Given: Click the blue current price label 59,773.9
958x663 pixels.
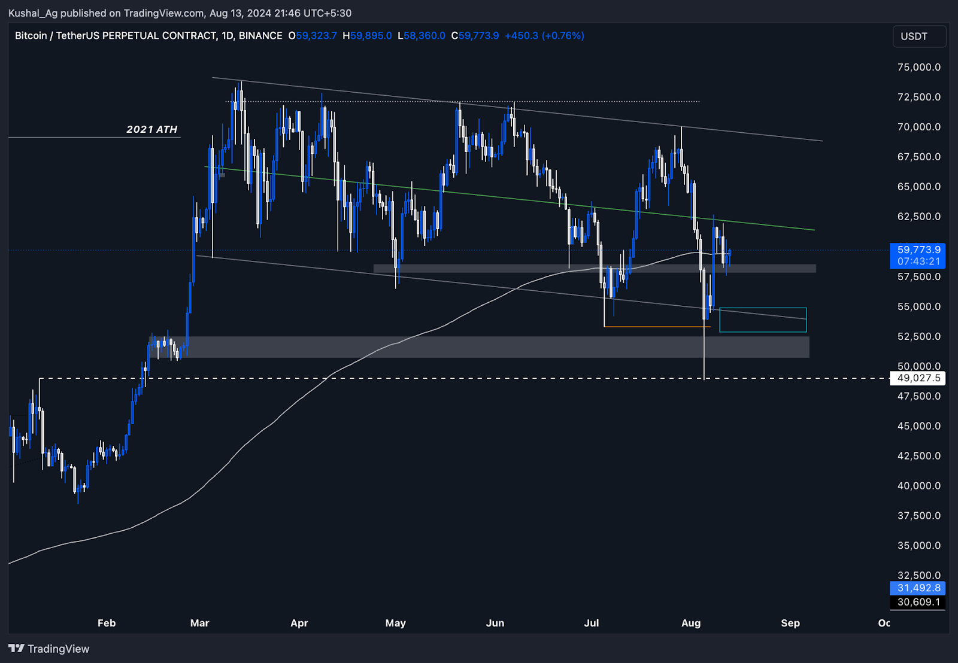Looking at the screenshot, I should coord(918,250).
